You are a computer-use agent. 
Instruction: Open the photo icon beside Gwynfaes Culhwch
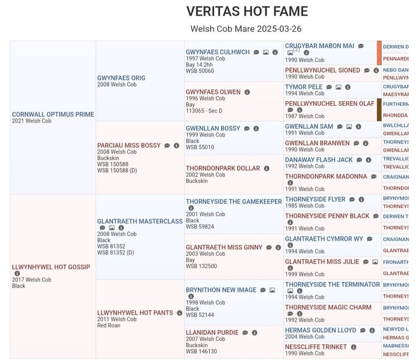click(266, 52)
